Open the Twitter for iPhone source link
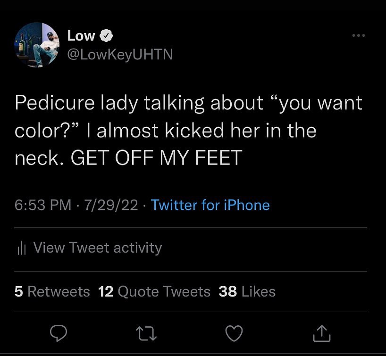386x356 pixels. tap(210, 205)
